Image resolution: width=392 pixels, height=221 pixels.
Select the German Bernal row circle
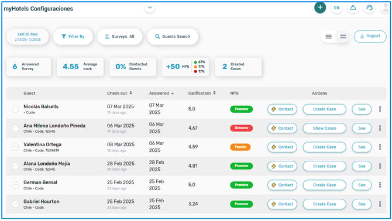(x=15, y=185)
